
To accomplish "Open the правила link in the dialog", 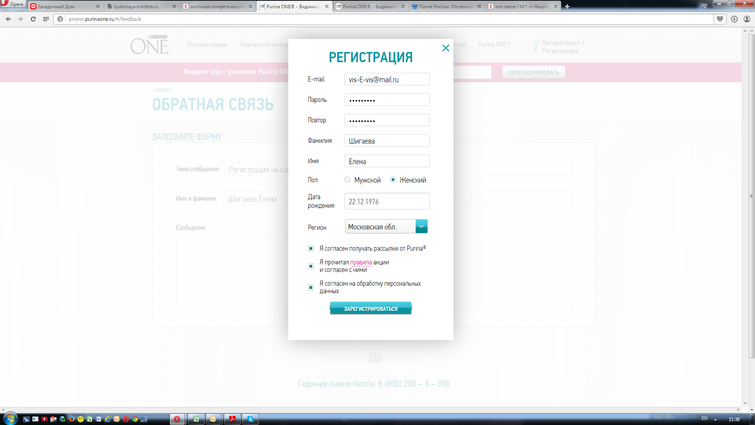I will click(361, 262).
